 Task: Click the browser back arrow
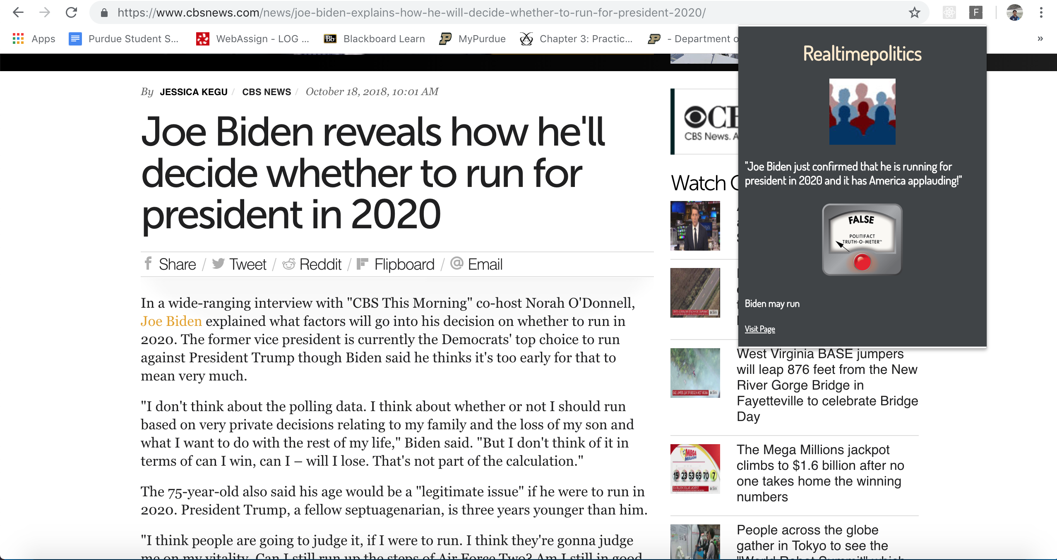tap(18, 12)
